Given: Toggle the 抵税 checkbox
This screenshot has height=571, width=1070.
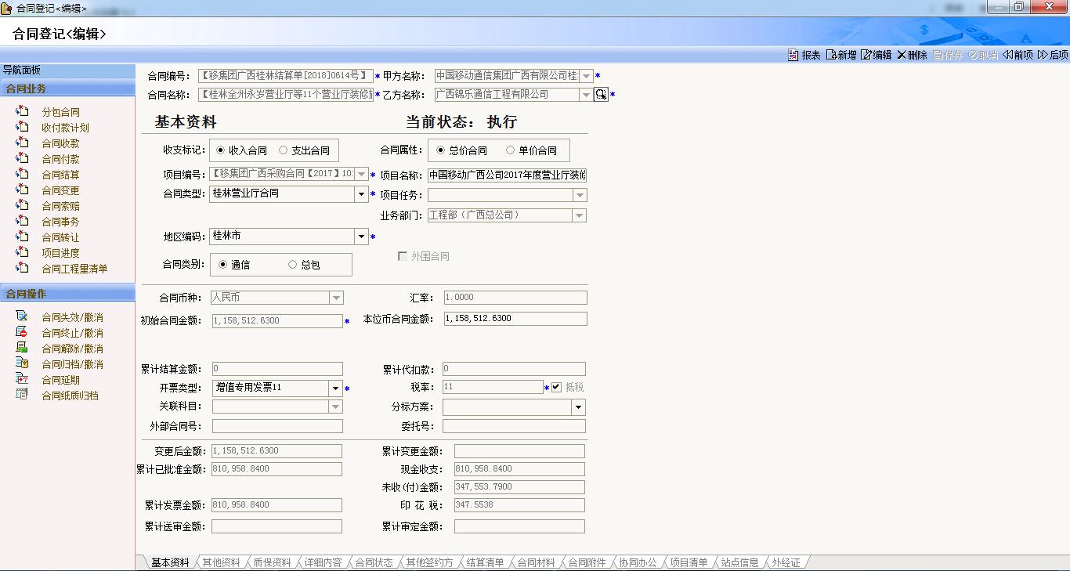Looking at the screenshot, I should 557,387.
